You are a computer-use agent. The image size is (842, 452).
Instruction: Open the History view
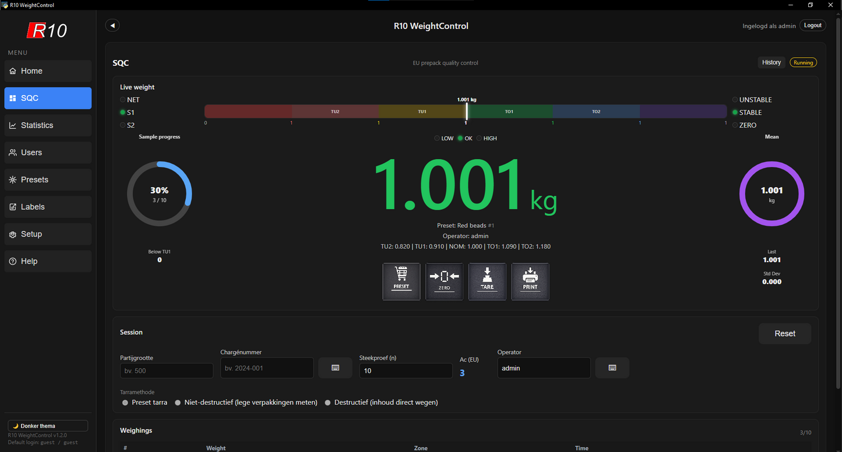click(x=771, y=62)
